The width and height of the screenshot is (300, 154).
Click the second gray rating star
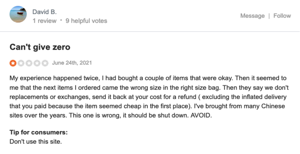tap(21, 63)
